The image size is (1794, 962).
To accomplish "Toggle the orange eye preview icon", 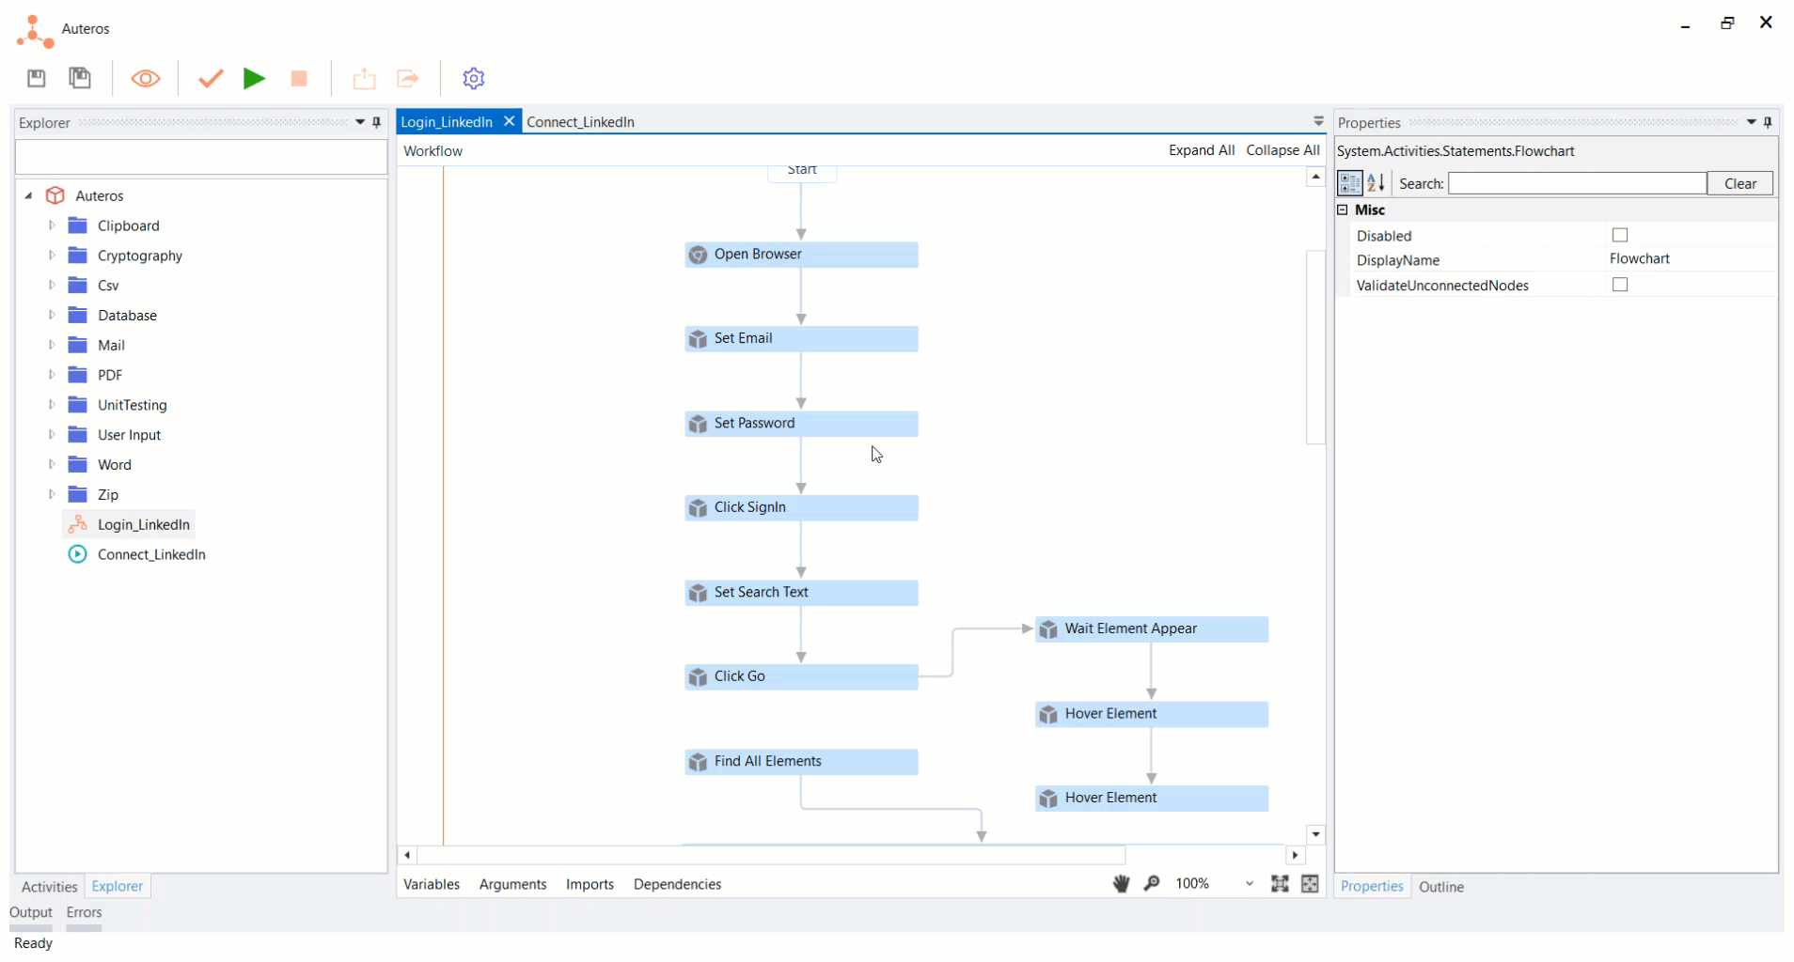I will [x=145, y=78].
